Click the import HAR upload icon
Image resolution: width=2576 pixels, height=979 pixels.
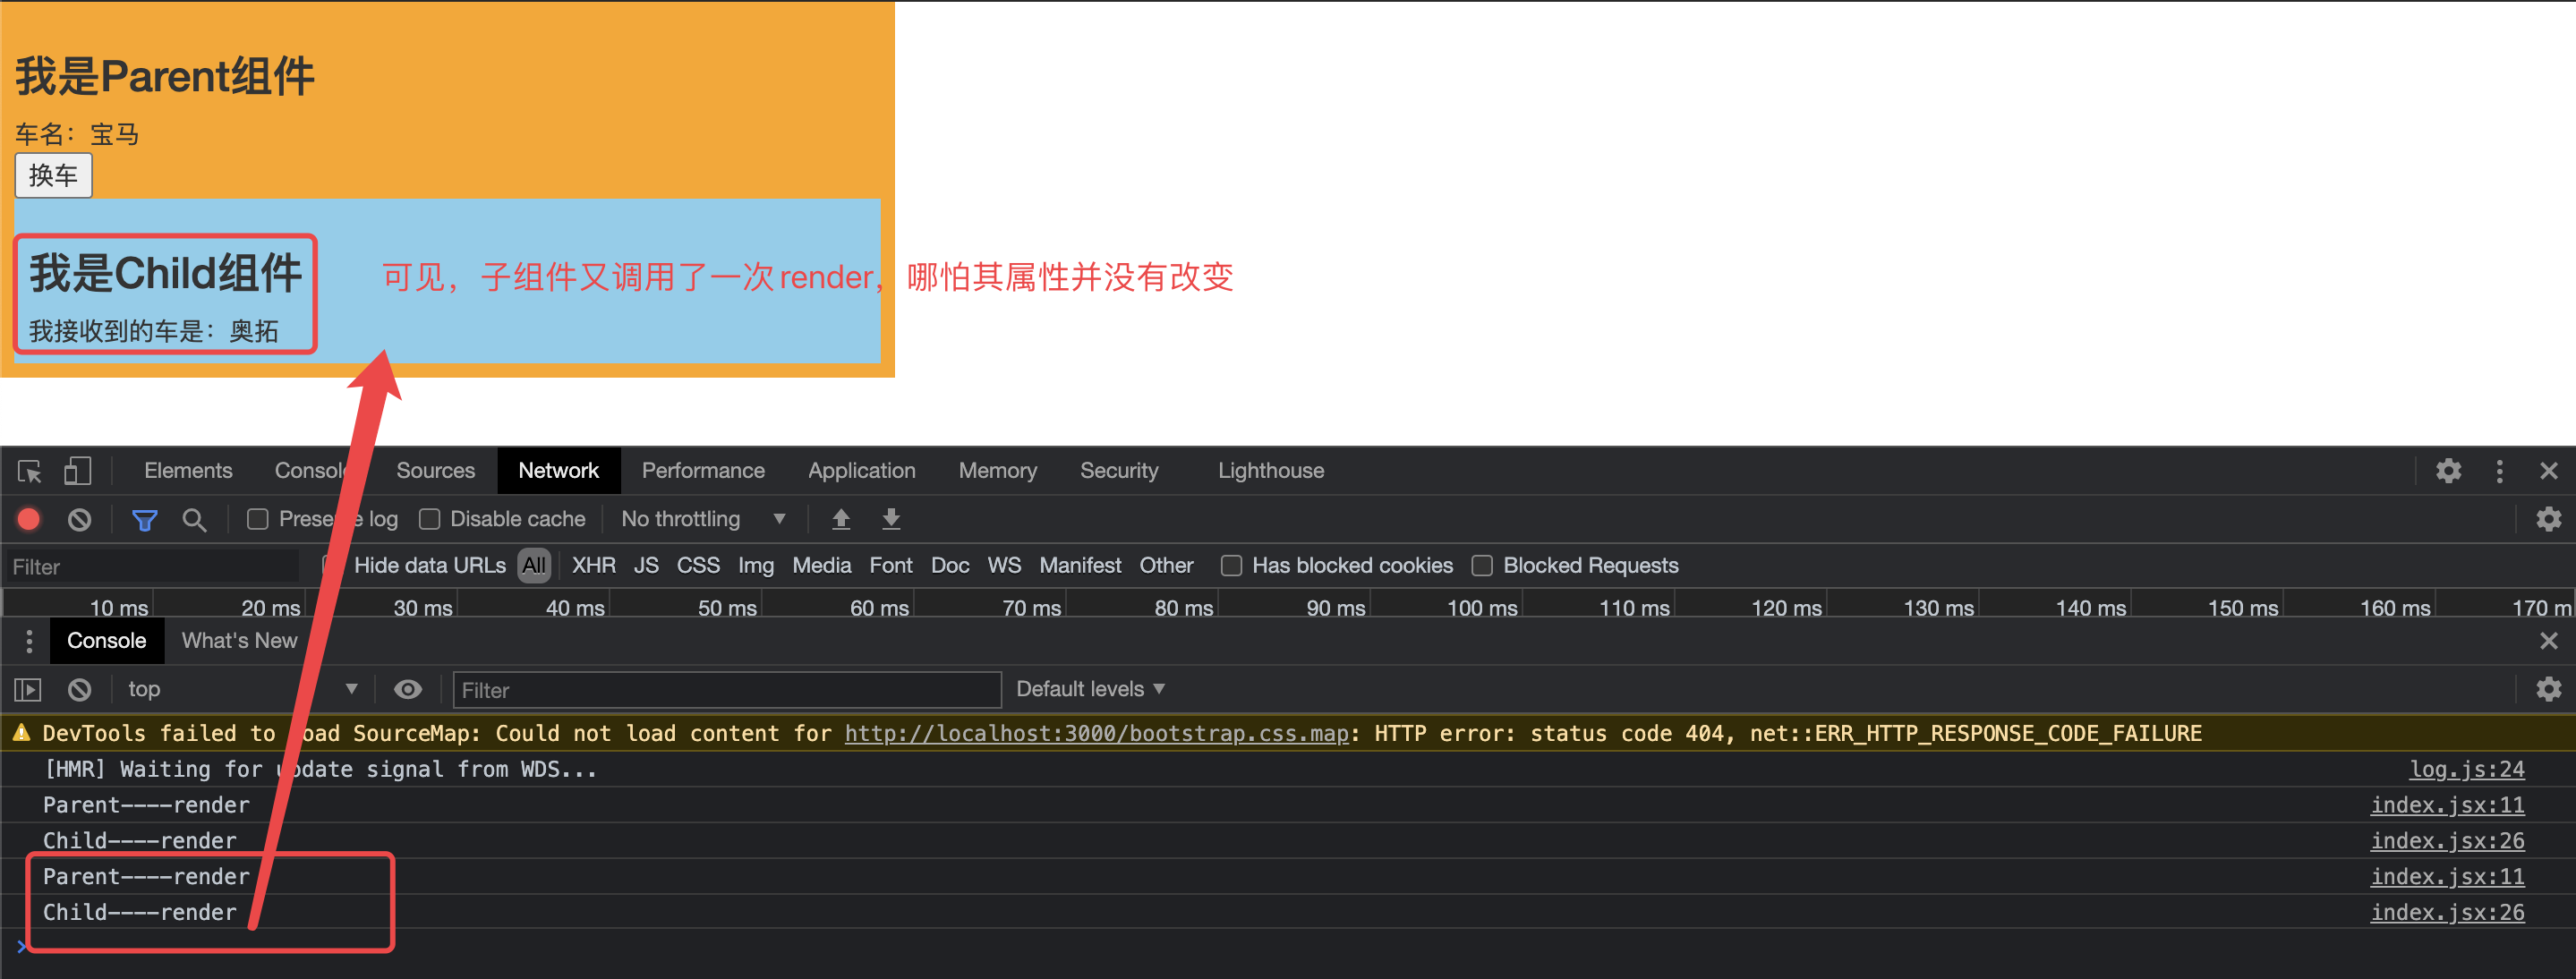841,519
